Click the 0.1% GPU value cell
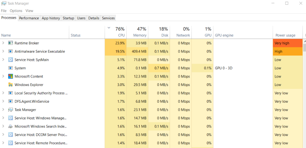The width and height of the screenshot is (306, 148). click(202, 68)
